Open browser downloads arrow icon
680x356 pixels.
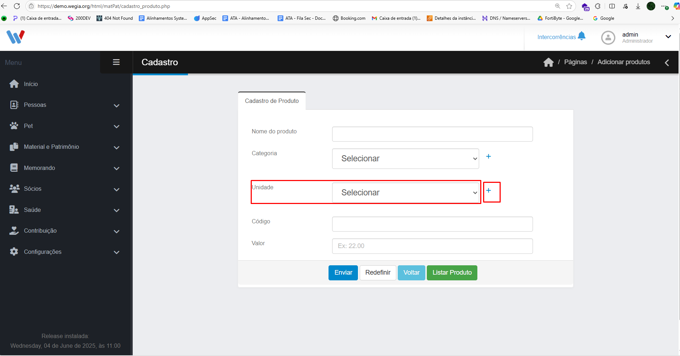tap(638, 6)
